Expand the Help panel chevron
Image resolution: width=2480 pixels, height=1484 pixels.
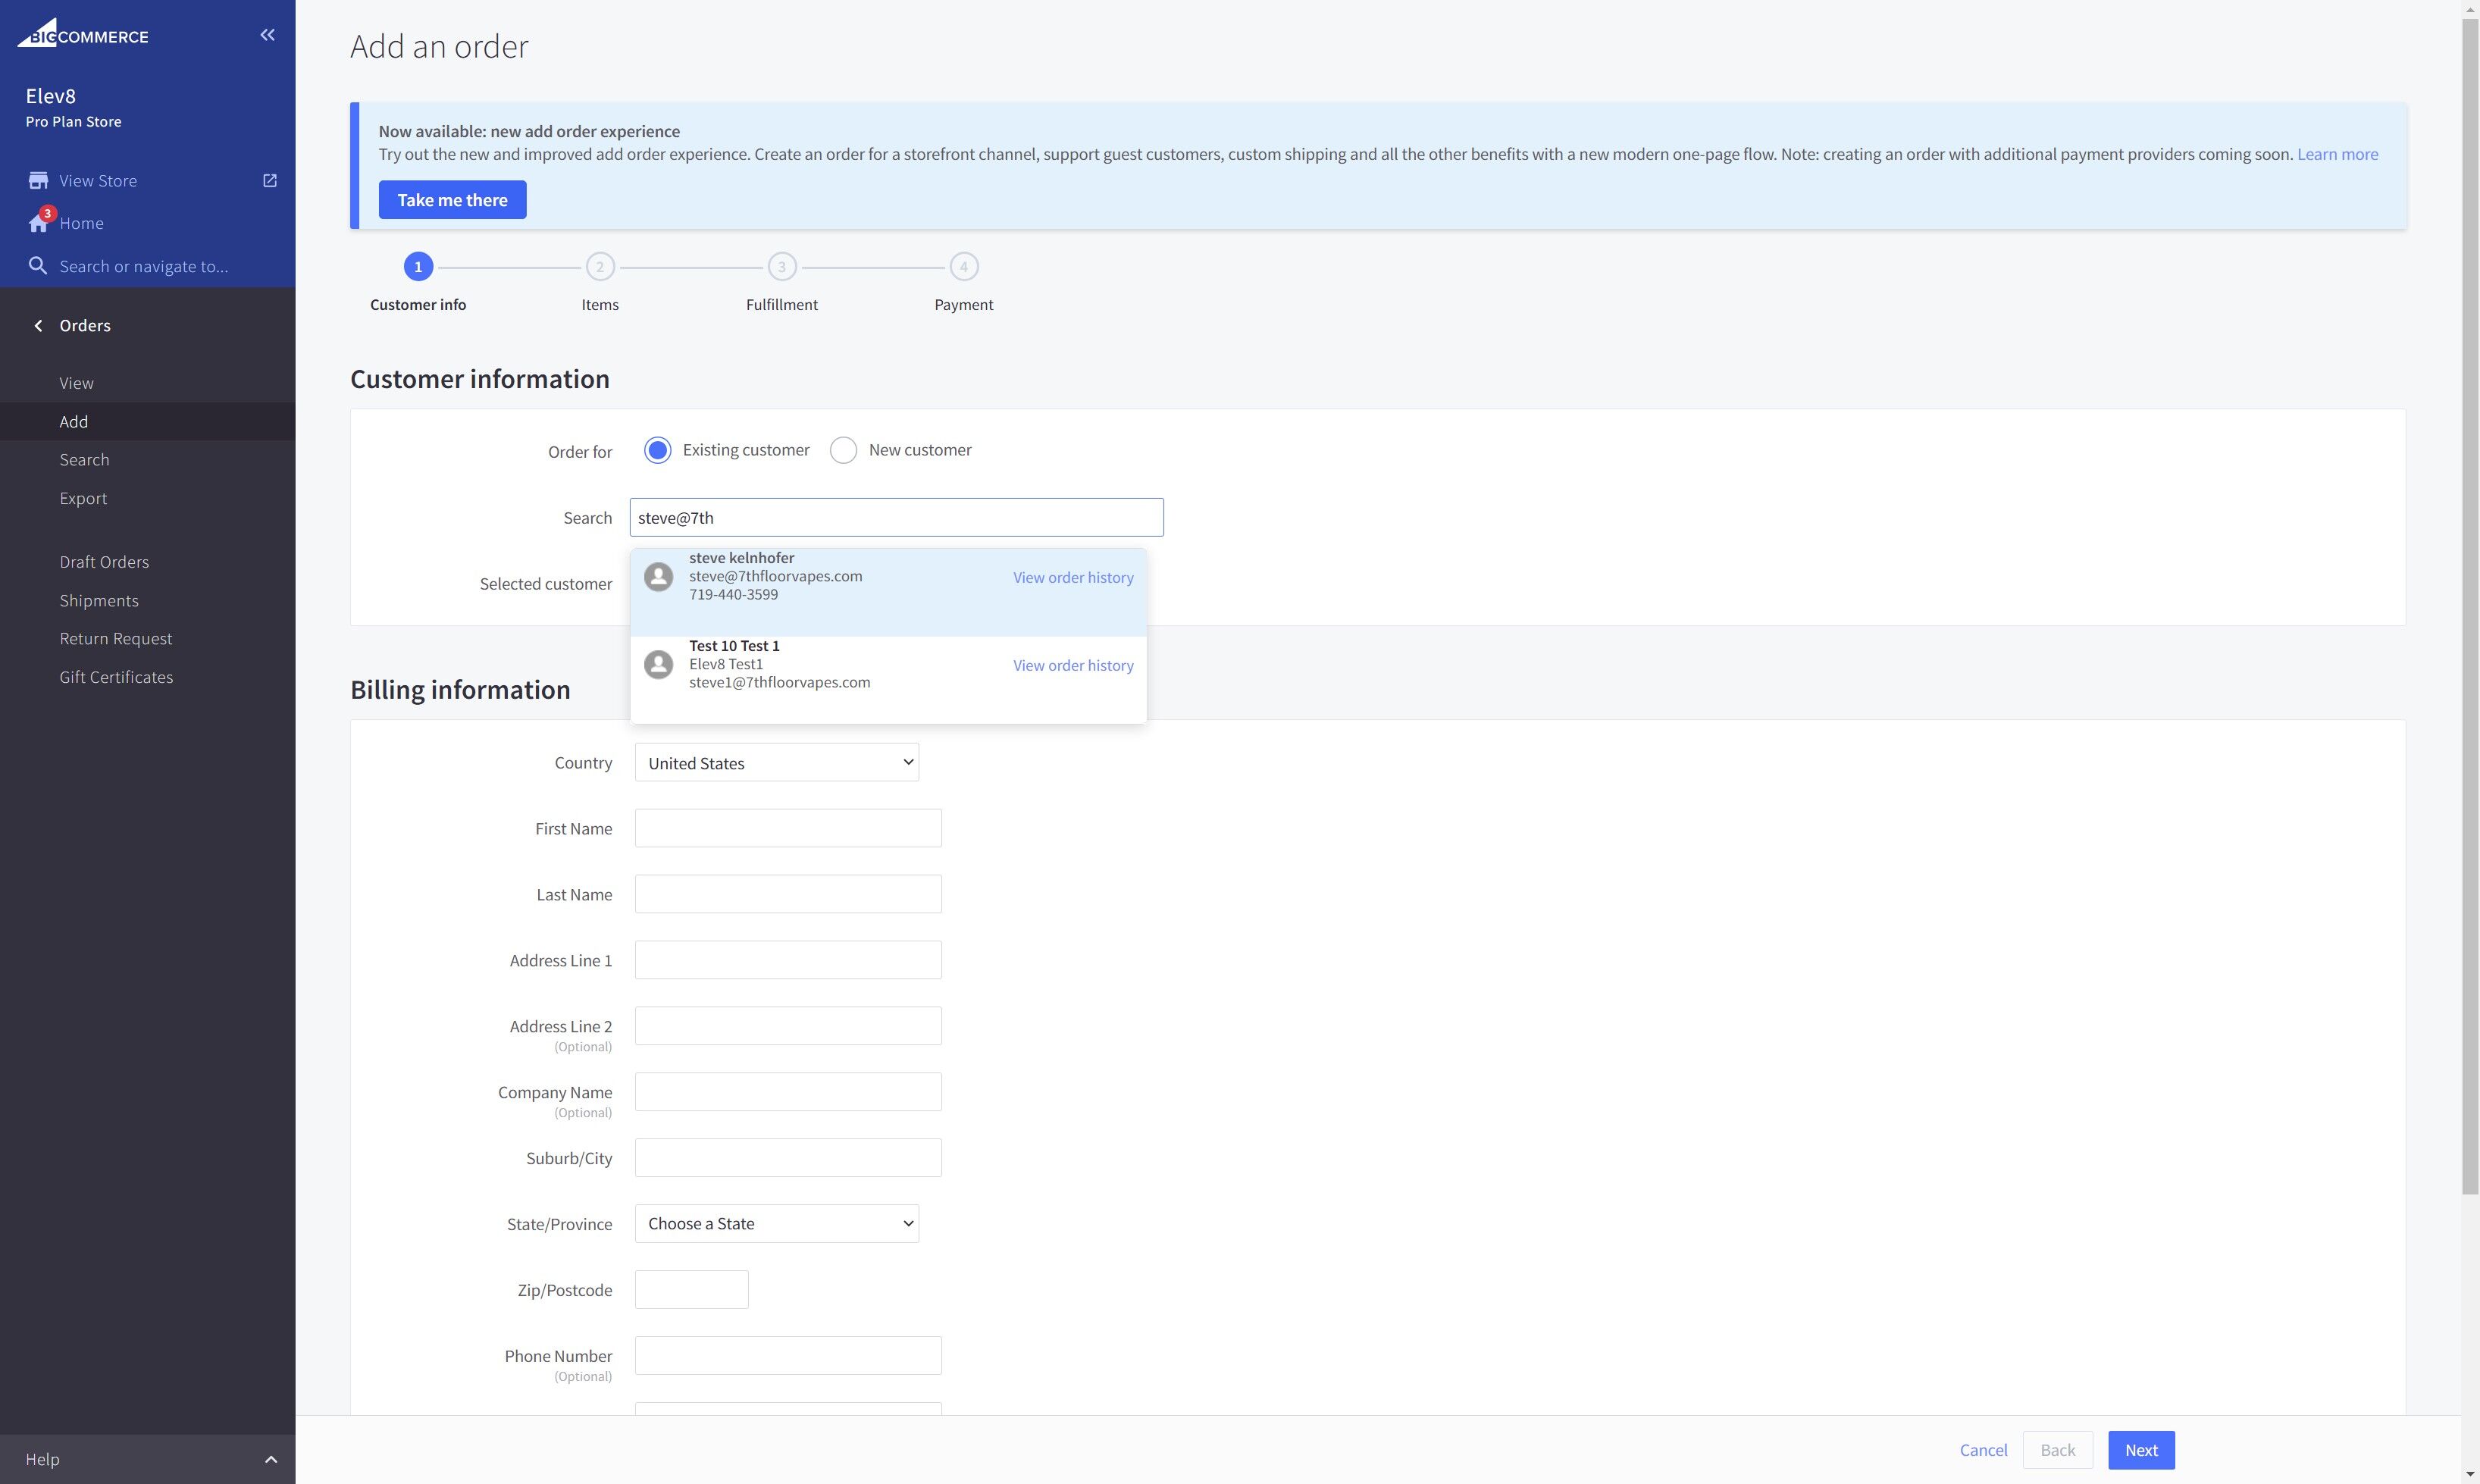coord(270,1460)
